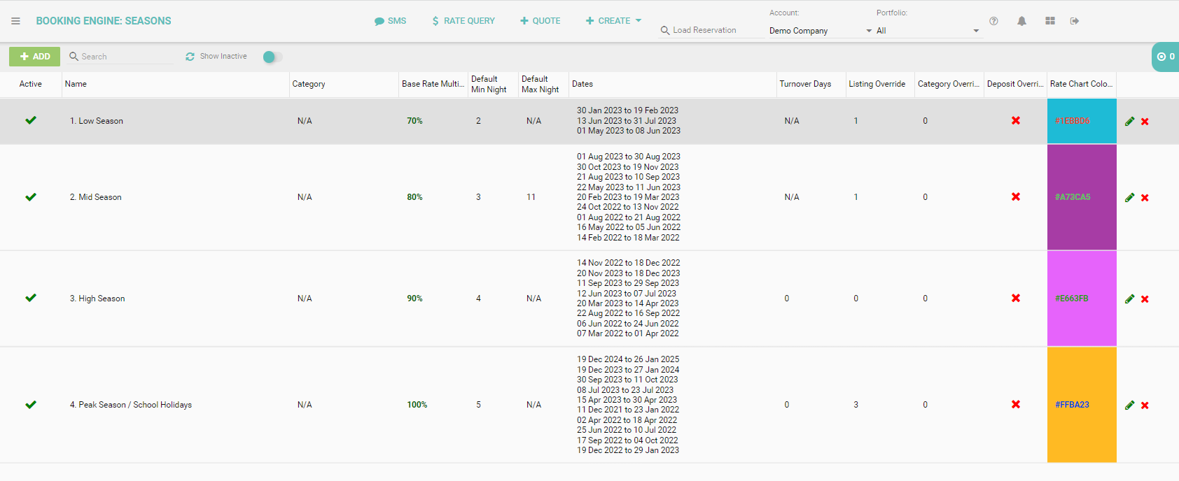This screenshot has width=1179, height=481.
Task: Open the SMS menu item
Action: tap(391, 21)
